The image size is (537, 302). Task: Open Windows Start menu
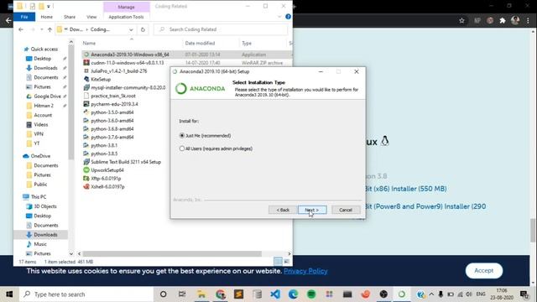coord(9,294)
